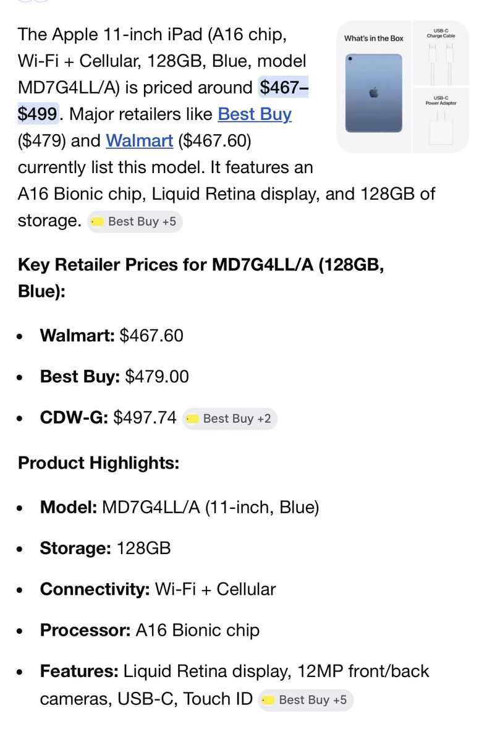
Task: Tap the blue iPad product image
Action: tap(373, 93)
